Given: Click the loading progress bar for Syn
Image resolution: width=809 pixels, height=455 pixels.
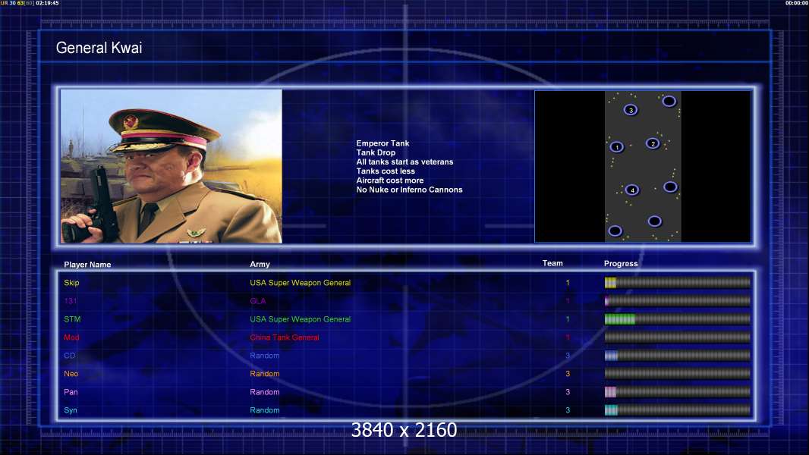Looking at the screenshot, I should [x=678, y=410].
